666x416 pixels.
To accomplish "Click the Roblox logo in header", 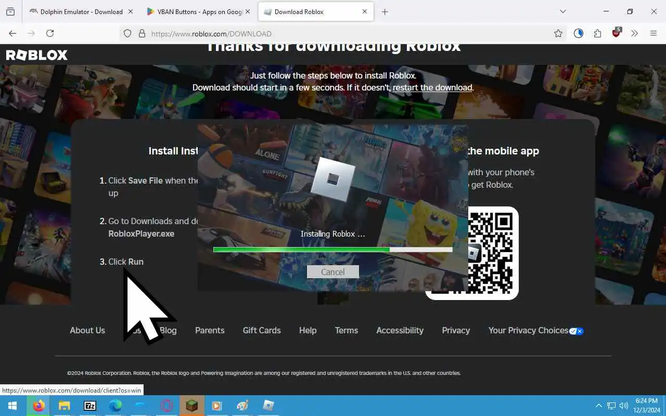I will tap(36, 55).
